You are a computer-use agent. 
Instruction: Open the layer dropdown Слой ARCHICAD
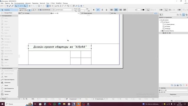tap(46, 10)
